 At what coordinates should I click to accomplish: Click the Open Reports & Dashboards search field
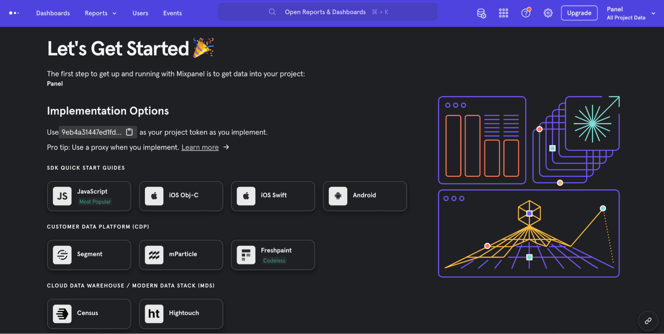tap(328, 12)
